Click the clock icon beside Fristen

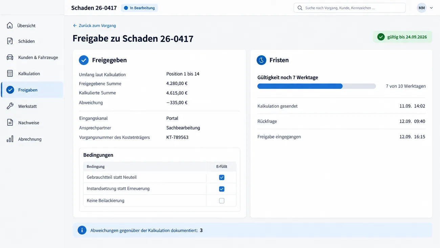261,60
